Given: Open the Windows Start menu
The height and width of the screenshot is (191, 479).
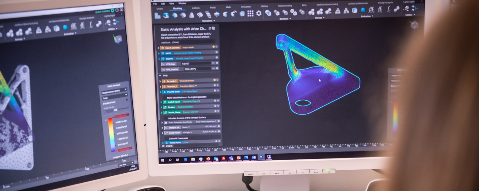Looking at the screenshot, I should (x=162, y=160).
